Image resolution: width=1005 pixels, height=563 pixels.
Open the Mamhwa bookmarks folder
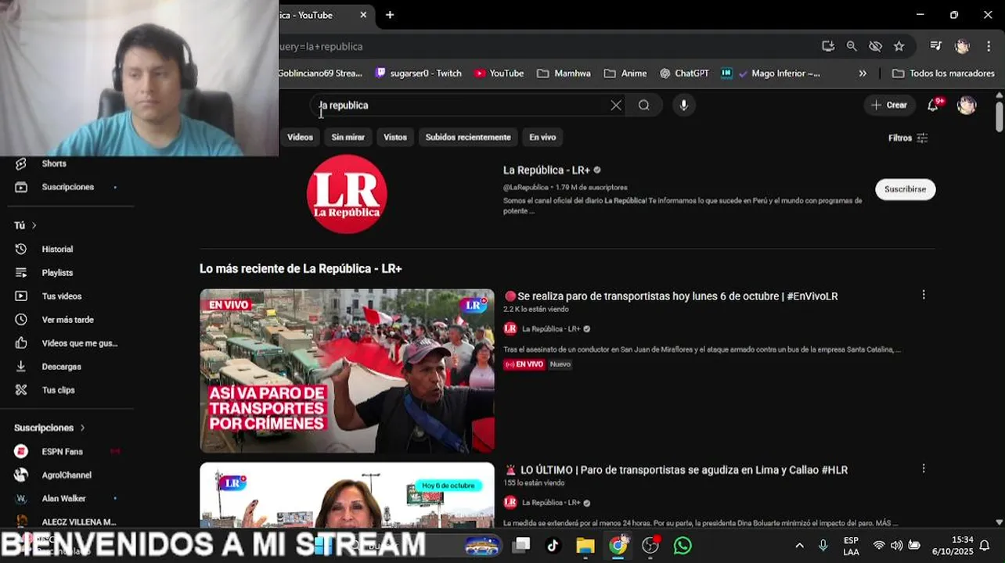click(564, 74)
